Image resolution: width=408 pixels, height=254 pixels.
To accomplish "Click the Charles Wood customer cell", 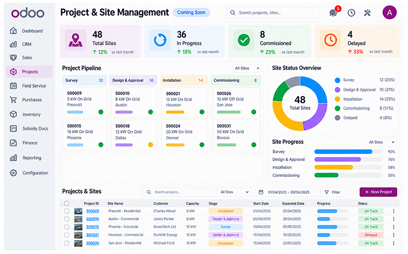I will pos(164,211).
